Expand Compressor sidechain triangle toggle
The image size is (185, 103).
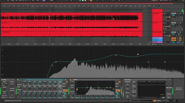tap(123, 82)
